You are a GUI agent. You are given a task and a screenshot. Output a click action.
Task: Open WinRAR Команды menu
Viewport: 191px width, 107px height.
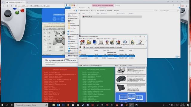(x=86, y=39)
